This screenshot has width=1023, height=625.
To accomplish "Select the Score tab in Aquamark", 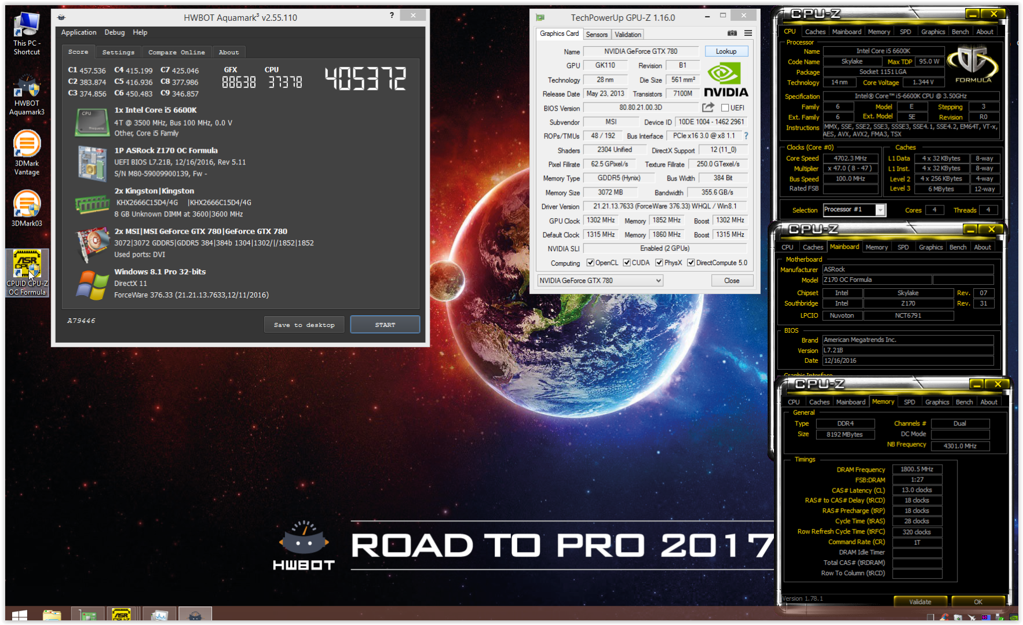I will pos(78,52).
